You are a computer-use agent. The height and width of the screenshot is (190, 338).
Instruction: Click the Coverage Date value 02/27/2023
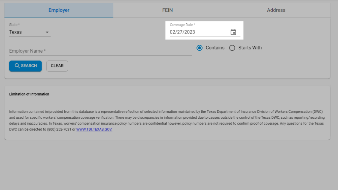click(182, 32)
